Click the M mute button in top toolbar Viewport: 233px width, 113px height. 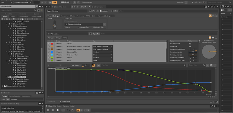(x=42, y=2)
